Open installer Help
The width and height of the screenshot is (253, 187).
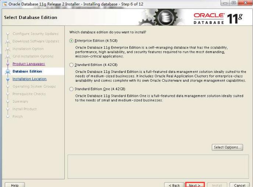15,185
